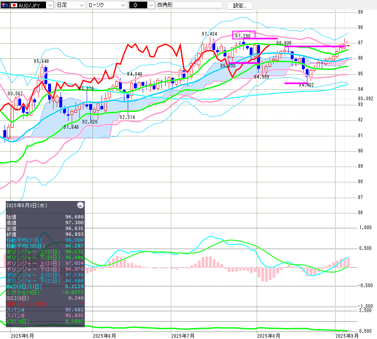Click the MACD(9日/21日) label
Screen dimensions: 377x339
tap(24, 286)
